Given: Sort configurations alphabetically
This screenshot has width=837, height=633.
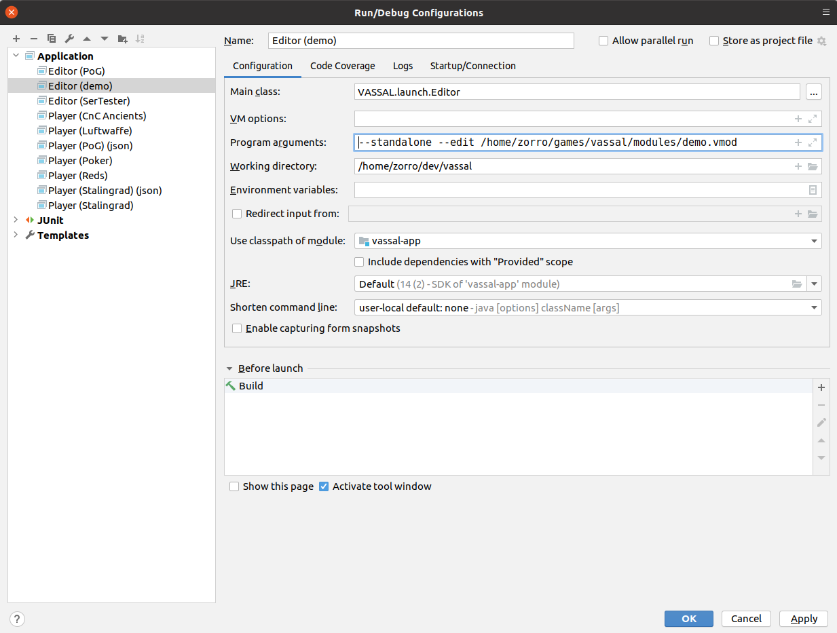Looking at the screenshot, I should [x=140, y=39].
